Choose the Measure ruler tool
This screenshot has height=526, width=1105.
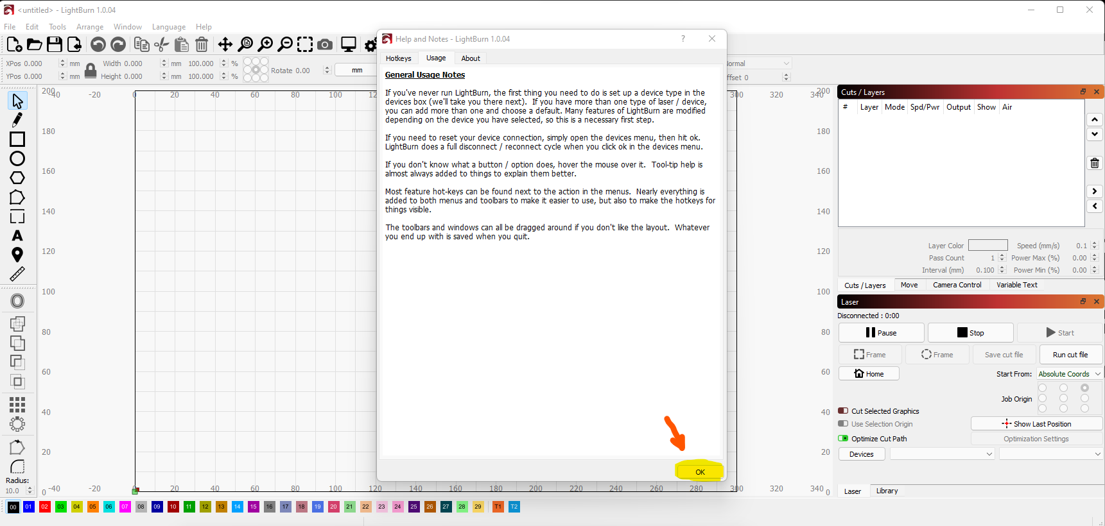pyautogui.click(x=17, y=274)
